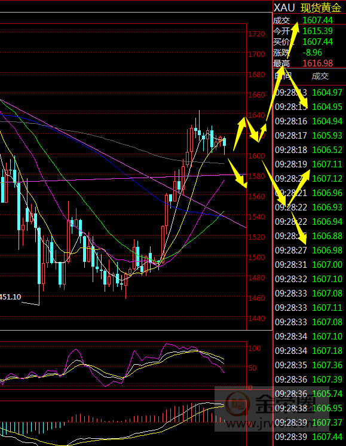Select tick price 1606.94
Viewport: 346px width, 446px height.
coord(327,222)
